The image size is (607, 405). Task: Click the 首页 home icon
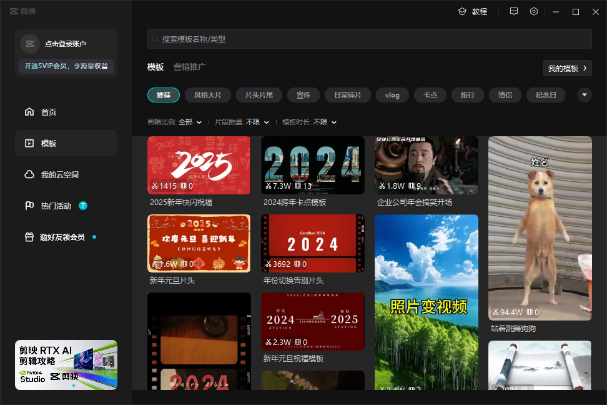coord(29,112)
